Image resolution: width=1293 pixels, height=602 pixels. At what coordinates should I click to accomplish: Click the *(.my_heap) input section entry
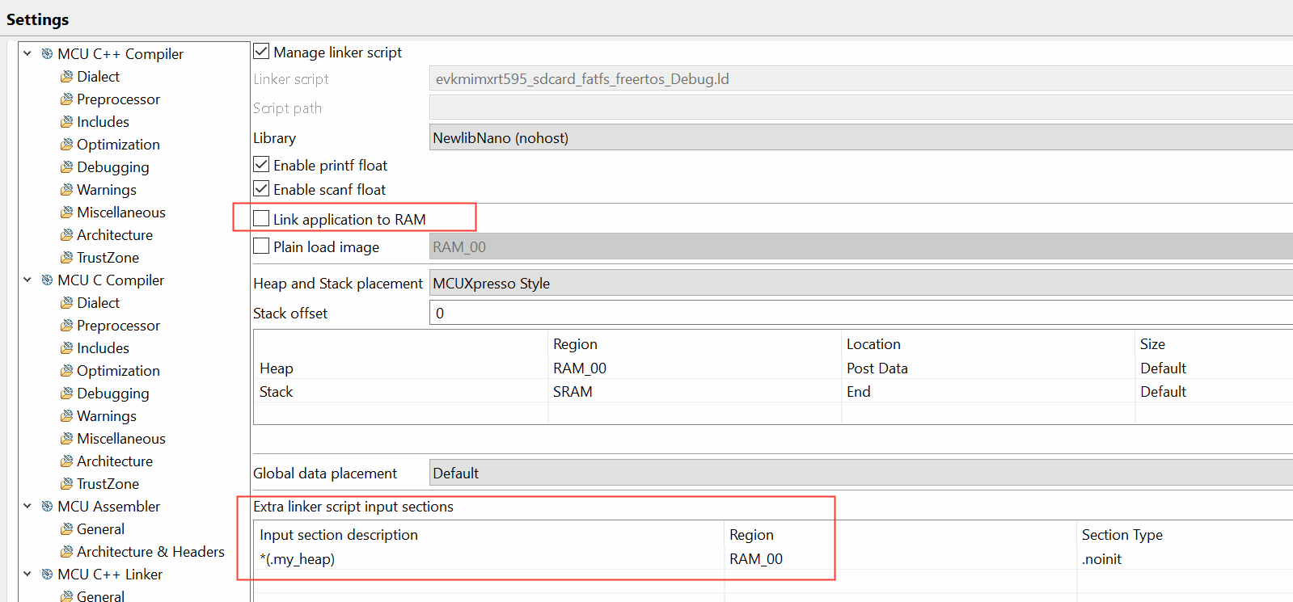coord(297,559)
